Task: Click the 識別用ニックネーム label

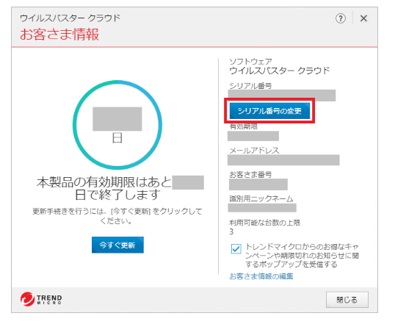Action: [261, 198]
